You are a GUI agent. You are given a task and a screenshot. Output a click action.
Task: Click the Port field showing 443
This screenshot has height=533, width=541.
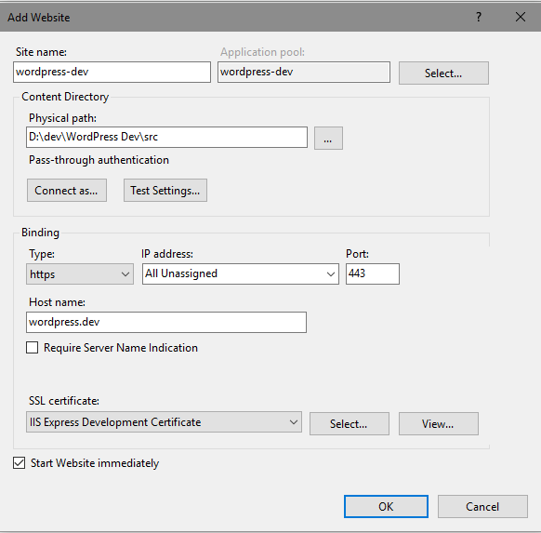[373, 274]
